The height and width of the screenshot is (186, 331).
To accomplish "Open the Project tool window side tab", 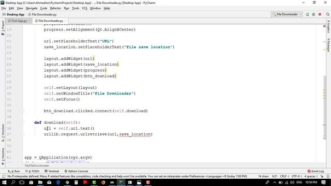I will tap(3, 28).
